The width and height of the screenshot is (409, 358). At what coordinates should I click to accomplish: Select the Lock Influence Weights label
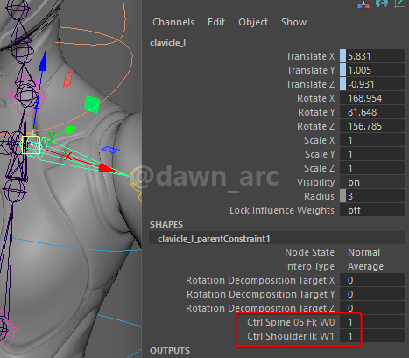pyautogui.click(x=282, y=210)
